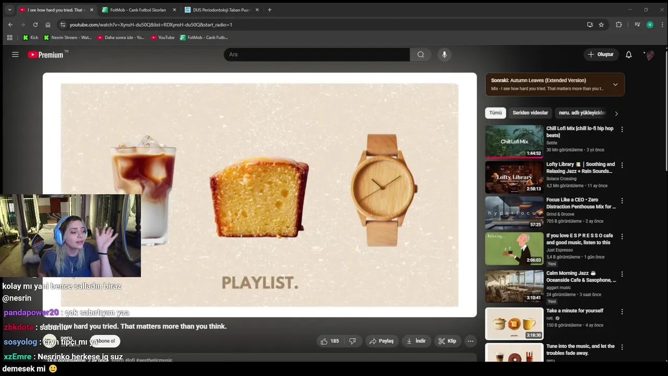The width and height of the screenshot is (668, 376).
Task: Close the FotMob browser tab
Action: click(x=174, y=10)
